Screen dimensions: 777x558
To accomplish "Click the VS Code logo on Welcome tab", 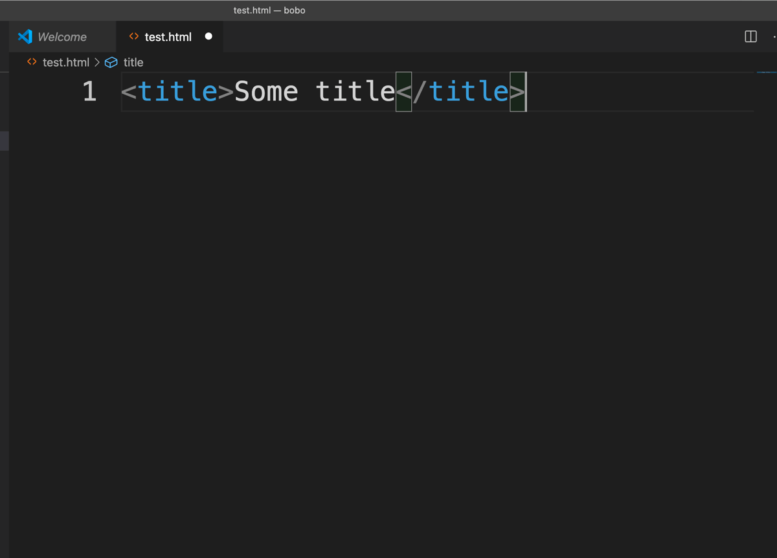I will (25, 36).
